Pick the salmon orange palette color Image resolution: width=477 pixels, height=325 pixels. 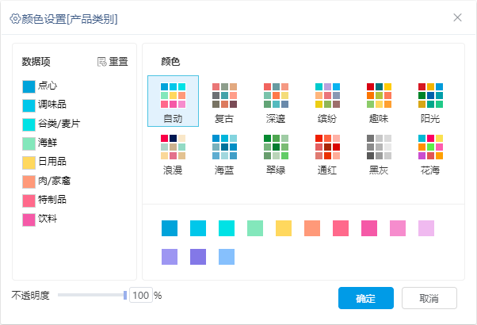pos(312,228)
